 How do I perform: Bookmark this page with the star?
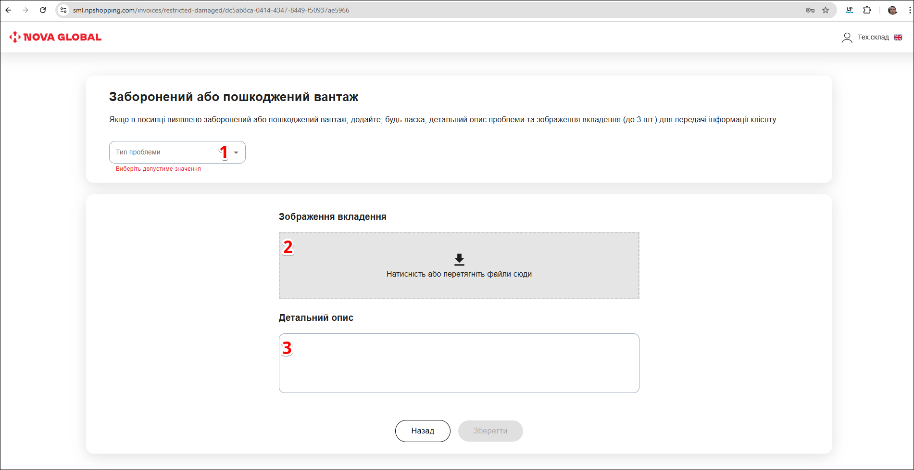(x=826, y=10)
